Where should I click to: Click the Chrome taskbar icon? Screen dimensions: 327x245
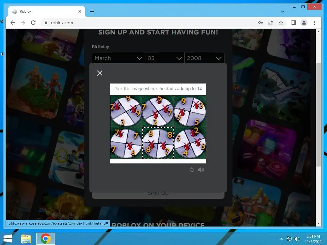point(46,239)
